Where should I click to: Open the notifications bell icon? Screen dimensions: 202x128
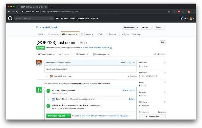[x=182, y=18]
